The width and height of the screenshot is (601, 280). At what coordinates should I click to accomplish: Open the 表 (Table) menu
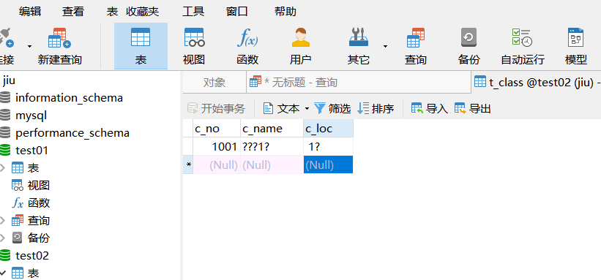pos(112,12)
